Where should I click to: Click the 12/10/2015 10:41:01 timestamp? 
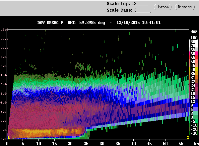click(x=138, y=23)
